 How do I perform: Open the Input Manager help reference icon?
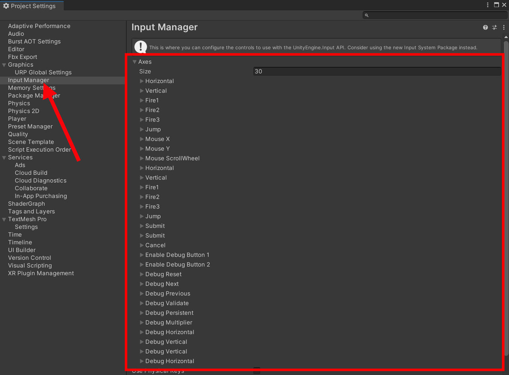tap(485, 27)
